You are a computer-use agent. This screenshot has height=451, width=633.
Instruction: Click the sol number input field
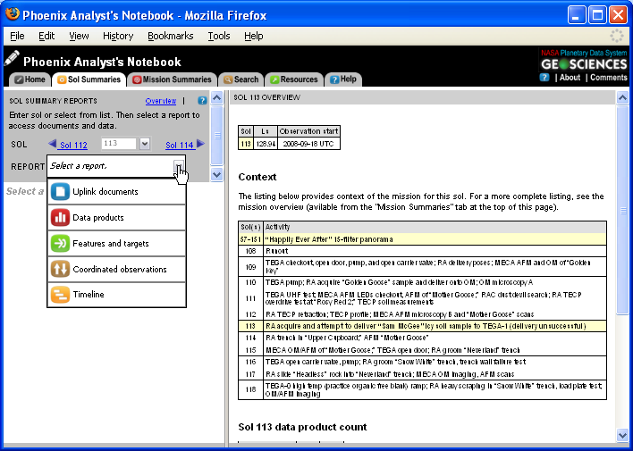point(117,144)
